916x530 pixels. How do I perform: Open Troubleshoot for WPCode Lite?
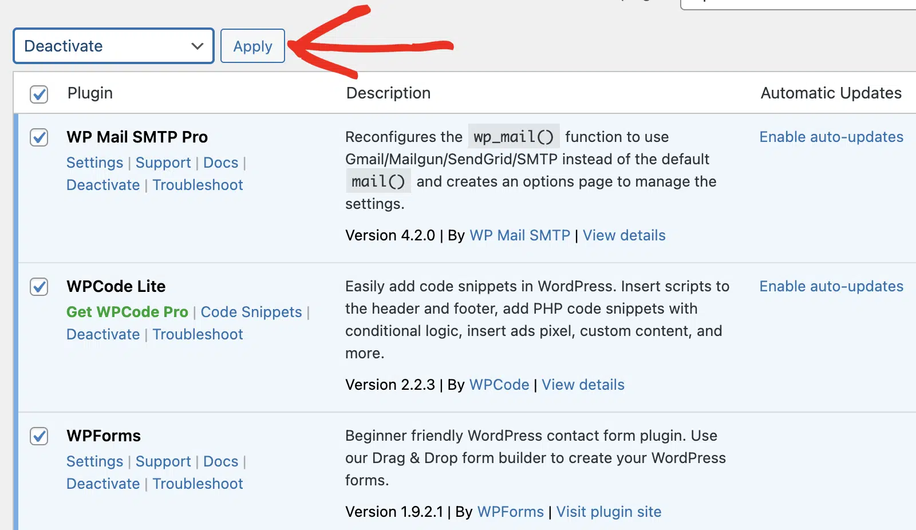[198, 334]
